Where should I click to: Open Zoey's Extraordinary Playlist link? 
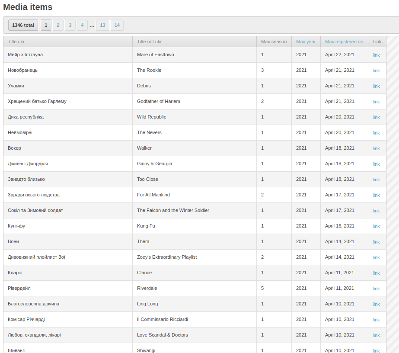point(376,257)
